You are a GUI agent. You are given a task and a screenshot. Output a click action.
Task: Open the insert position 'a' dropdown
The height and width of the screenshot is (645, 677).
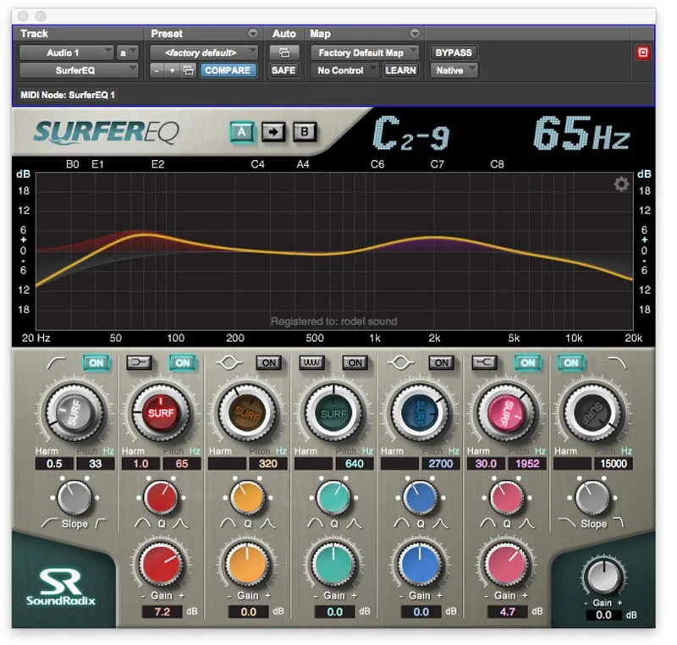(x=127, y=52)
